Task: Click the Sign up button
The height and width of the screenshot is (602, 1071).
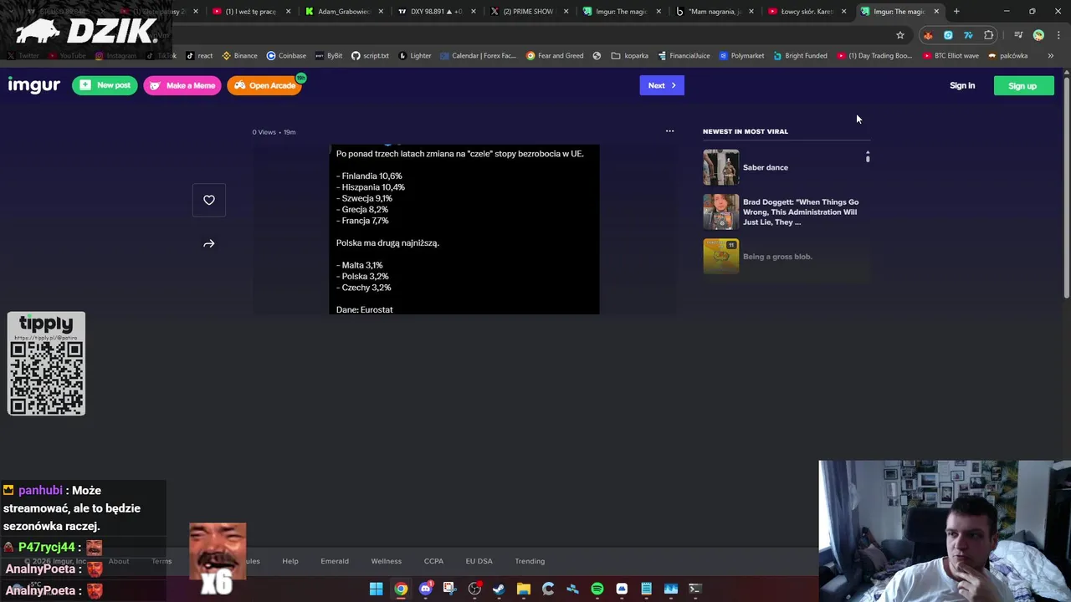Action: point(1023,85)
